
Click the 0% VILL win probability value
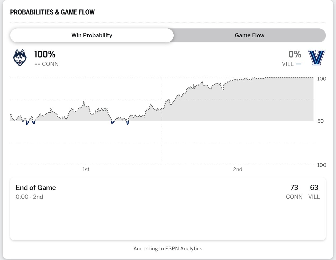point(295,54)
